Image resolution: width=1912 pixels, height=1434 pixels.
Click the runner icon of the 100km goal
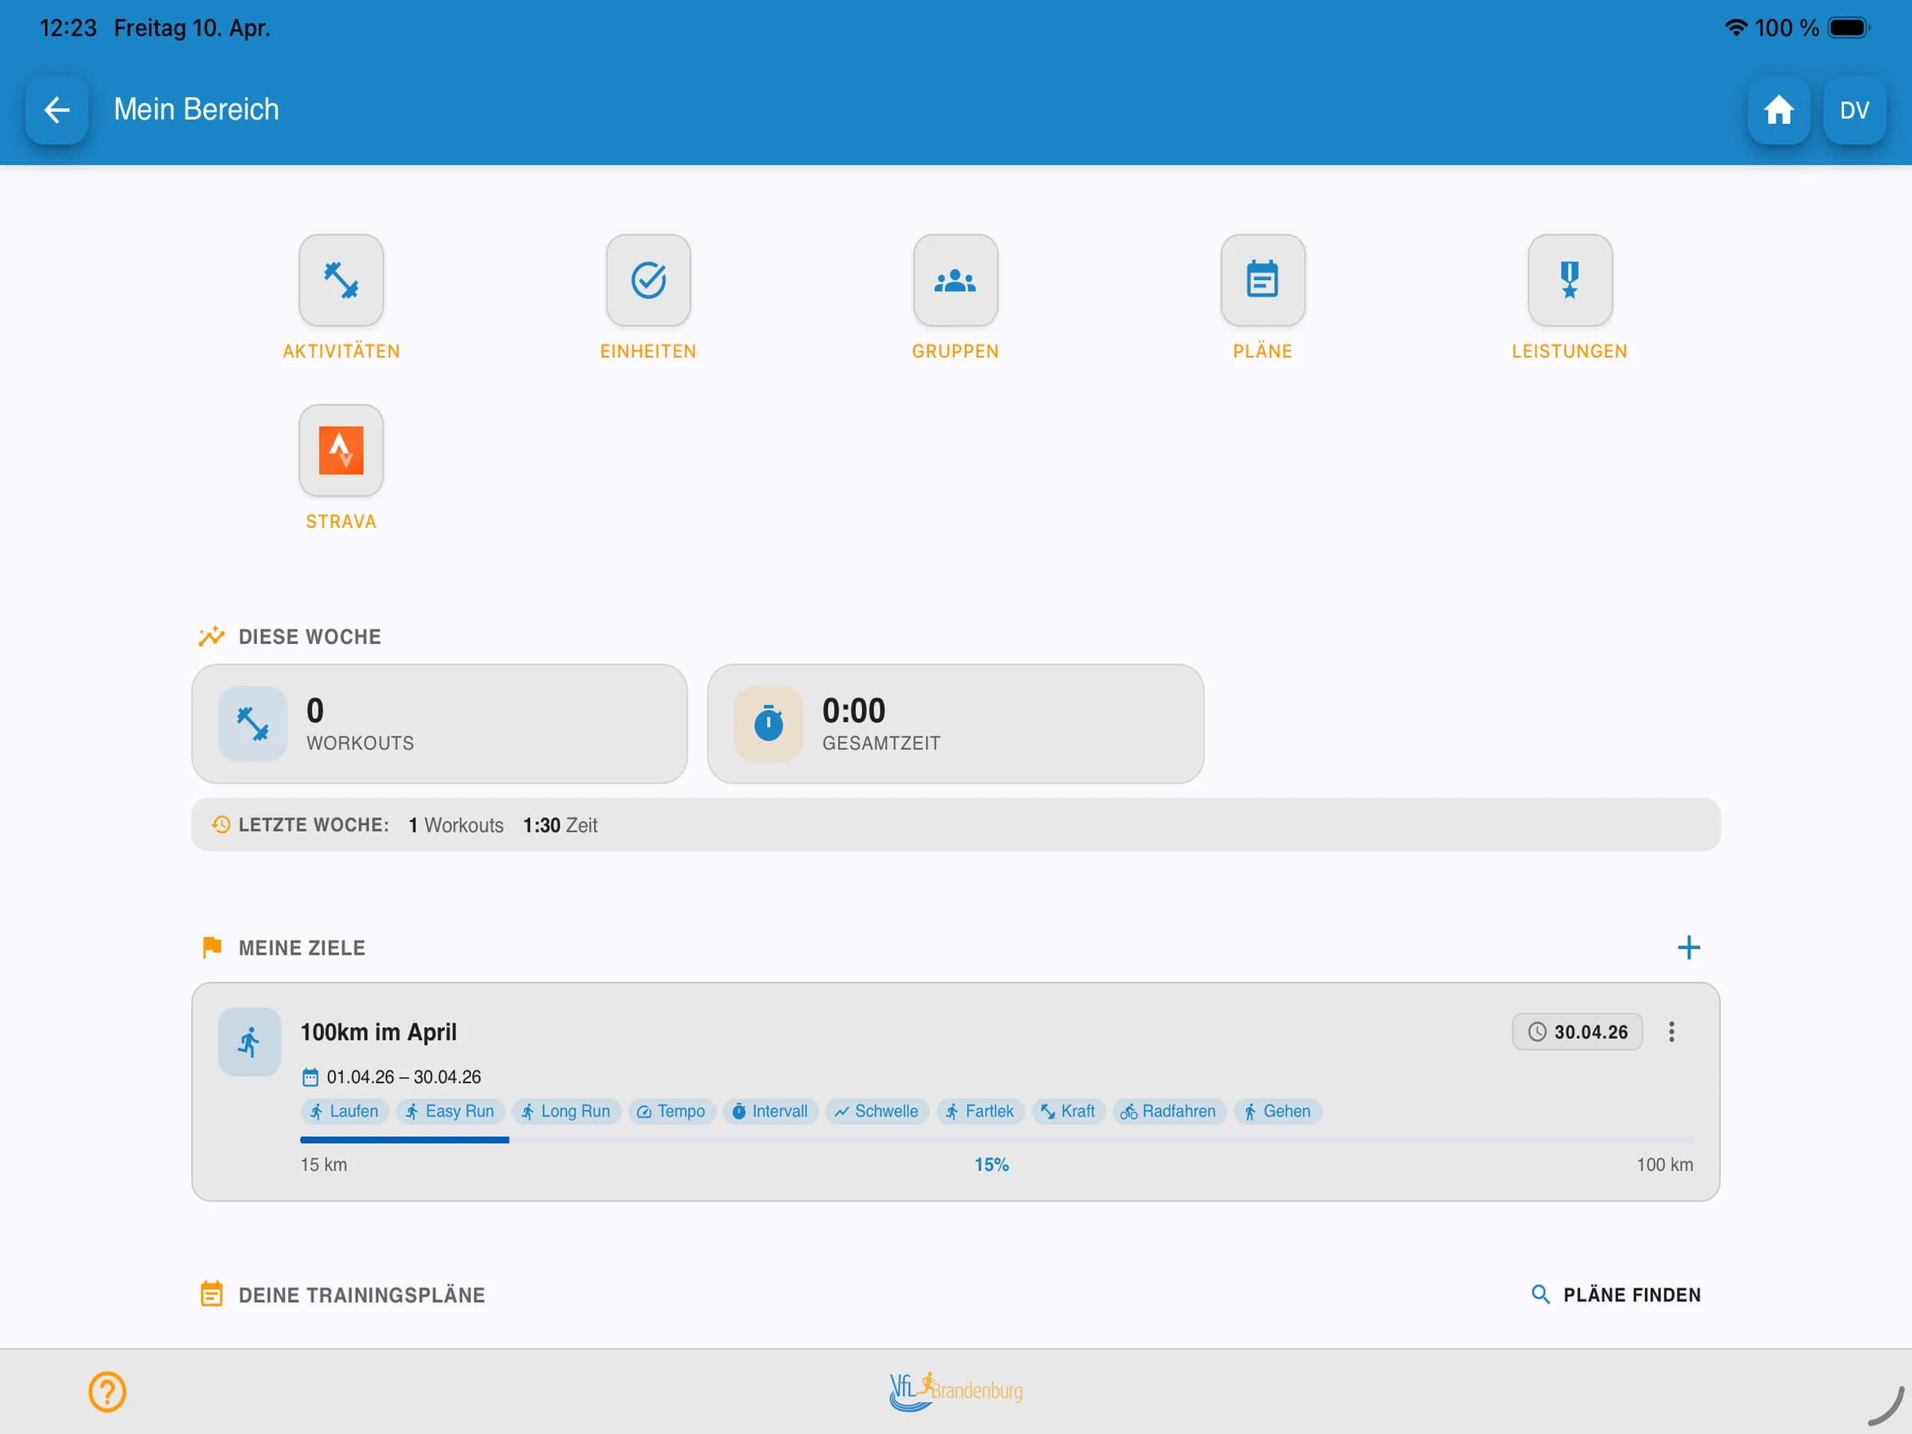249,1041
